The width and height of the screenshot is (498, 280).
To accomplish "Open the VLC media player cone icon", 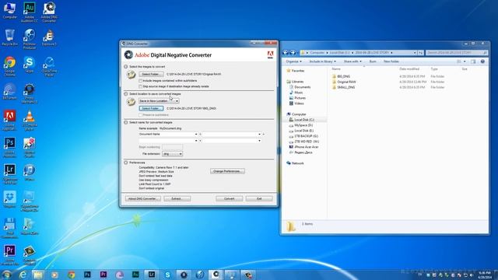I will click(x=30, y=120).
